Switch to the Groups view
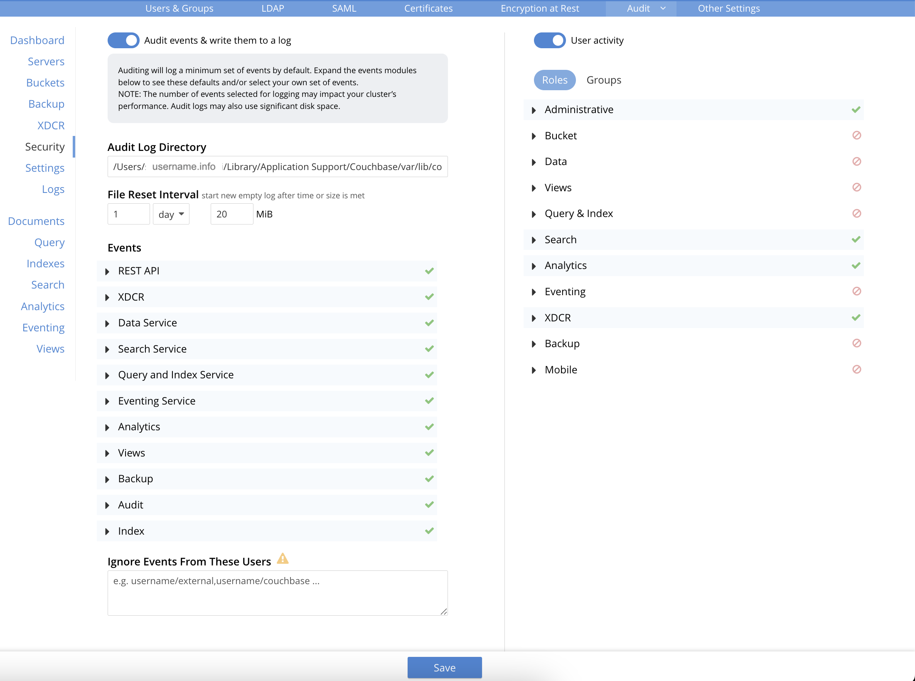This screenshot has height=681, width=915. tap(603, 80)
